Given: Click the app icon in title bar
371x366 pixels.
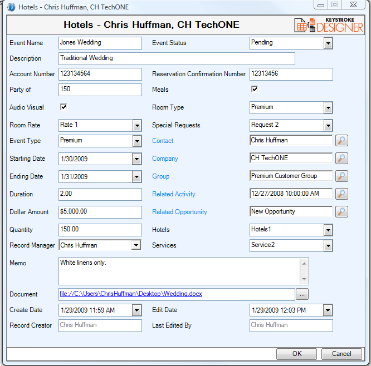Looking at the screenshot, I should click(x=11, y=7).
